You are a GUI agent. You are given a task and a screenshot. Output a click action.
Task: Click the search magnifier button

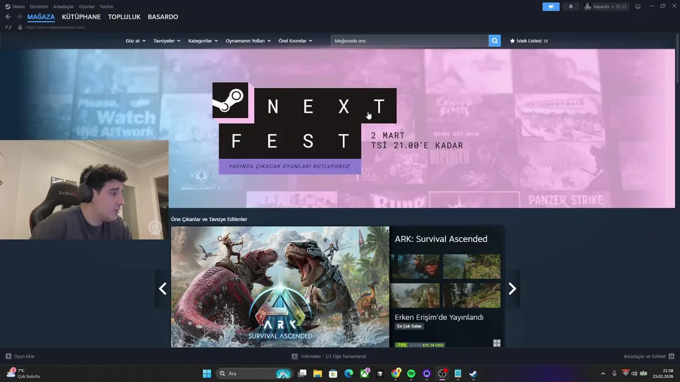[495, 41]
